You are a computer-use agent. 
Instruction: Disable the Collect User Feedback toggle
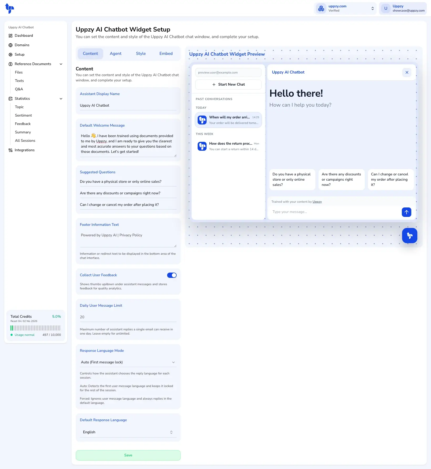point(172,275)
